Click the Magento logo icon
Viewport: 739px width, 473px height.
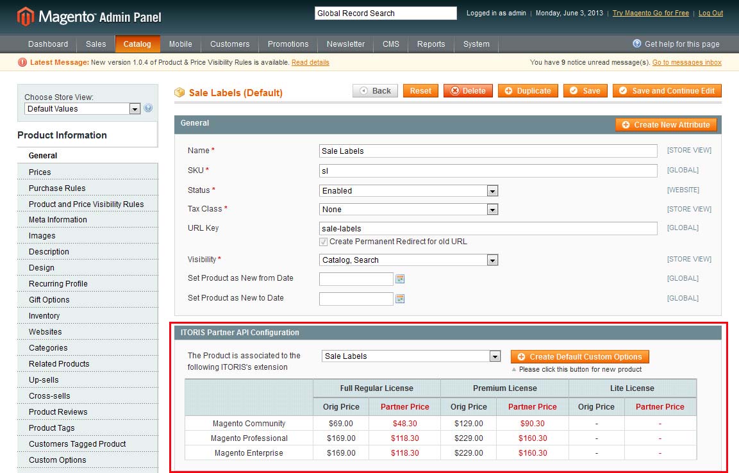26,17
